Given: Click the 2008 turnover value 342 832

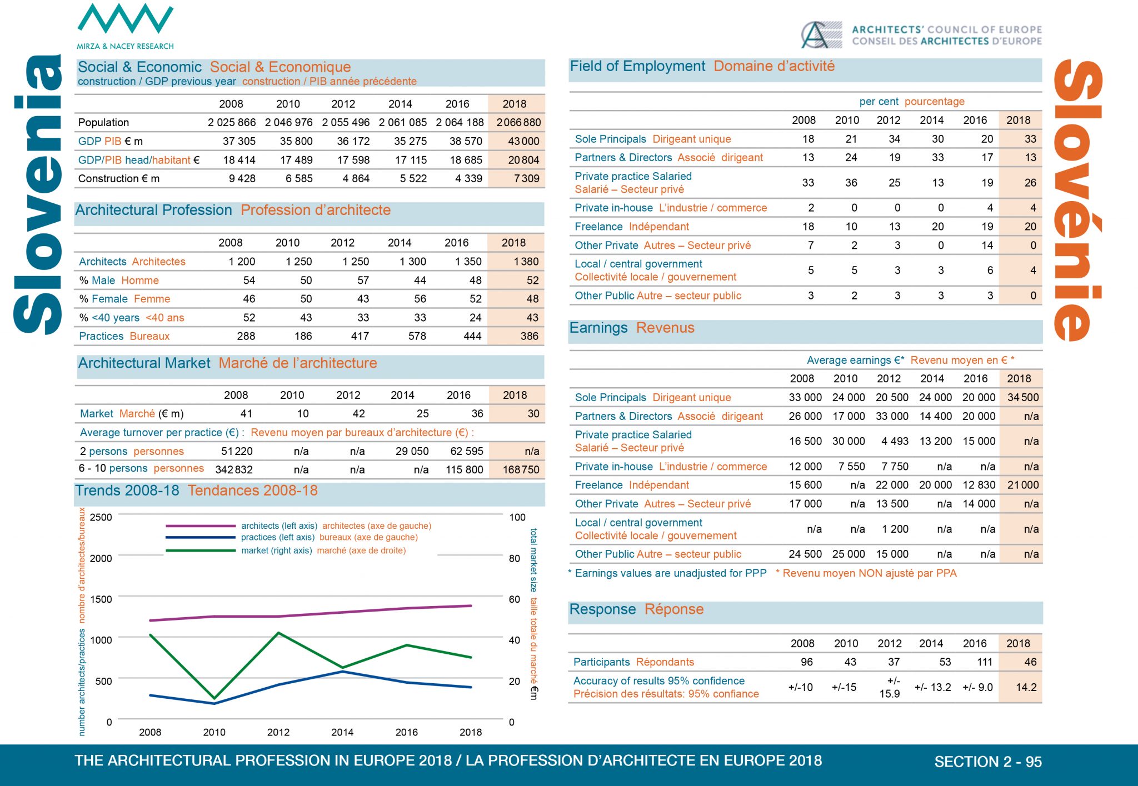Looking at the screenshot, I should click(234, 469).
